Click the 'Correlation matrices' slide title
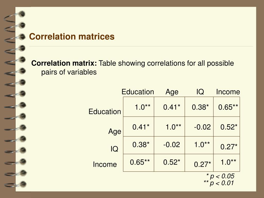The height and width of the screenshot is (198, 264). [72, 37]
